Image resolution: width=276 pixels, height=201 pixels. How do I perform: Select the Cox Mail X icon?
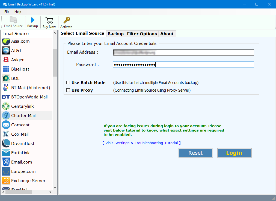coord(6,134)
